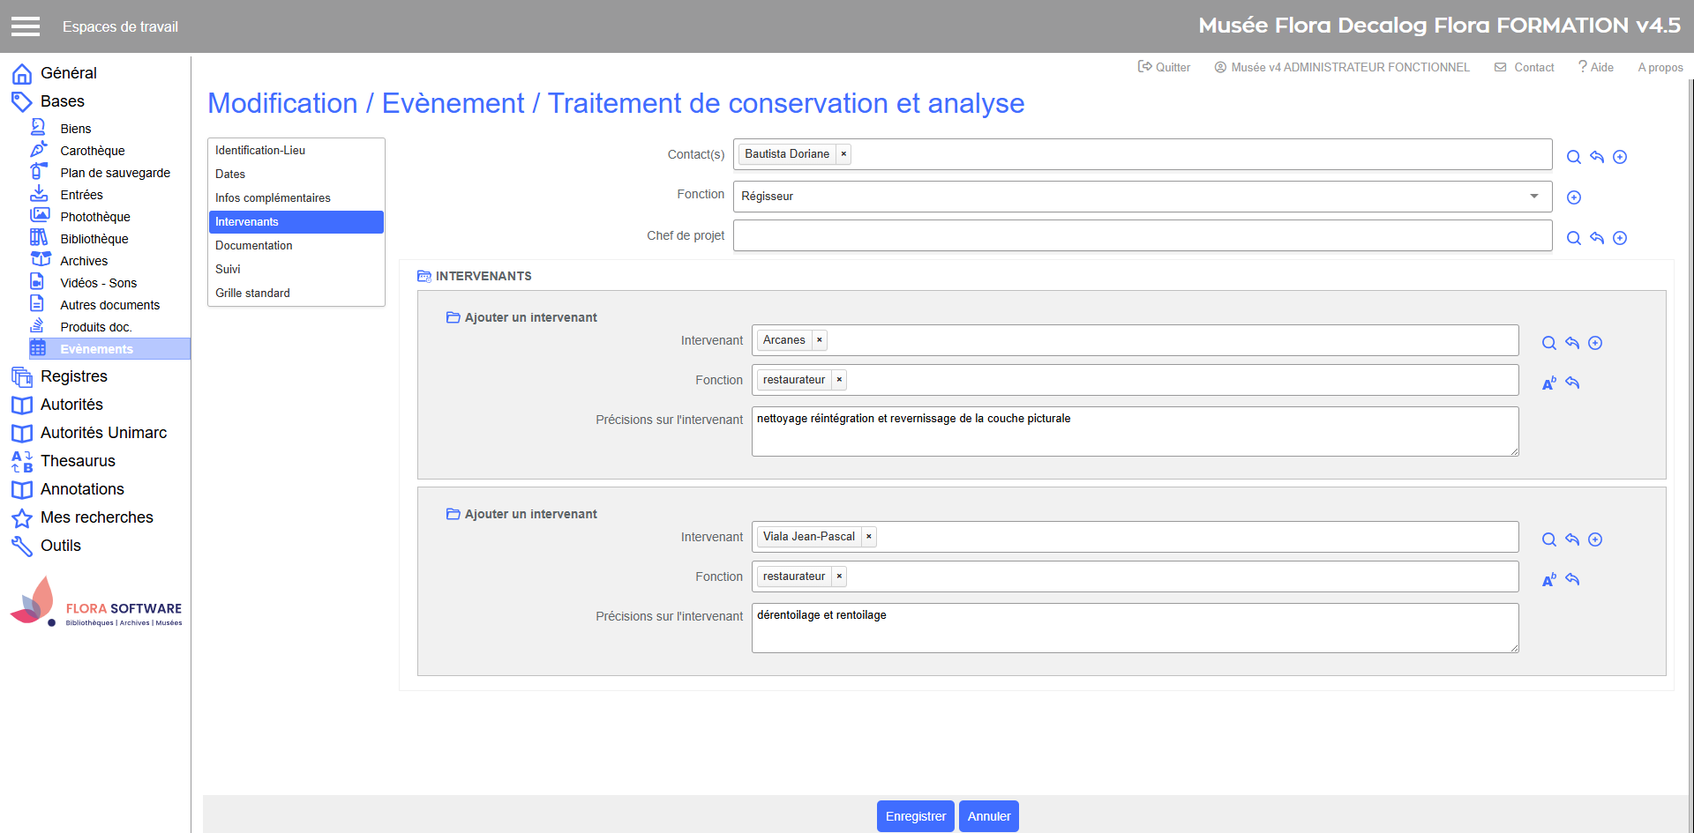Click the undo arrow next to Chef de projet
This screenshot has width=1694, height=833.
point(1596,238)
